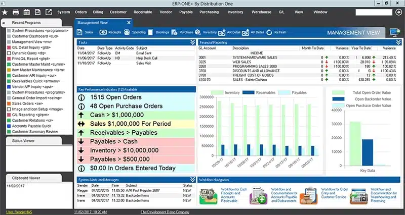Open AP Detail toolbar icon
This screenshot has width=405, height=215.
(x=246, y=32)
